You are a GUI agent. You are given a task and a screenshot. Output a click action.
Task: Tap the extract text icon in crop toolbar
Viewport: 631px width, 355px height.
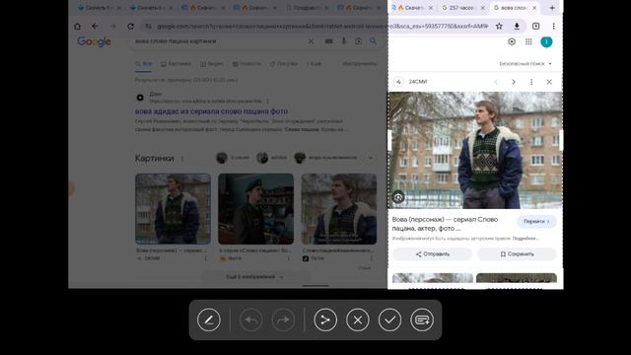click(422, 319)
